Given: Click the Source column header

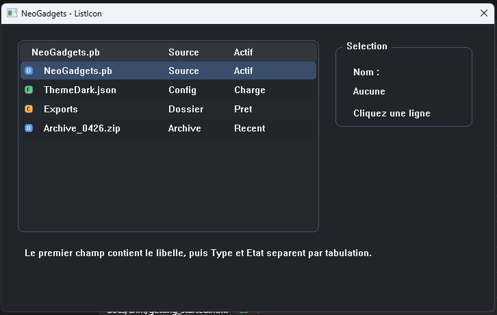Looking at the screenshot, I should point(183,52).
